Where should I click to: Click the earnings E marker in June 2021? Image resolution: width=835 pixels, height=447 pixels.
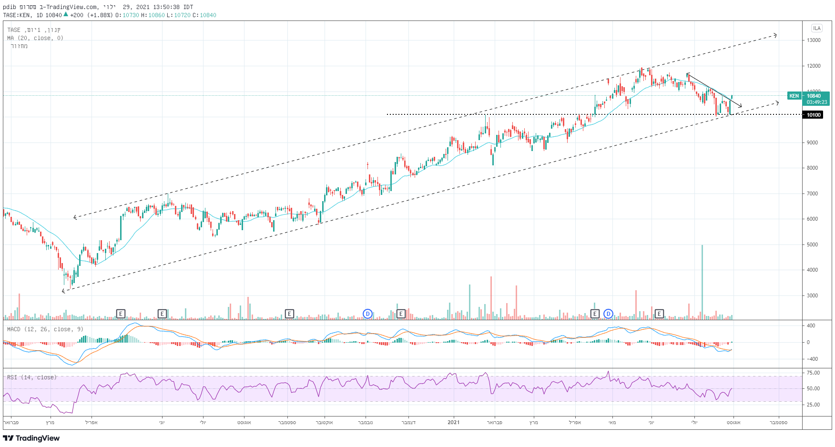659,314
